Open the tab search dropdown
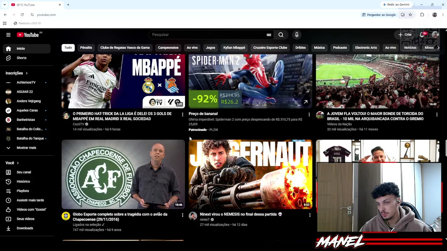 click(x=5, y=5)
